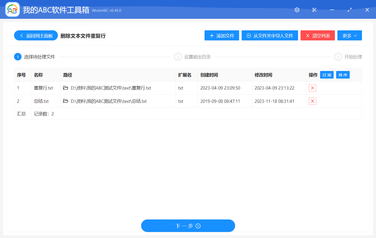Open folder location of 重复行.txt
Screen dimensions: 376x238
pyautogui.click(x=65, y=88)
